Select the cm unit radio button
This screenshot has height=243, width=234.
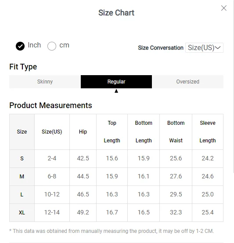pos(52,46)
